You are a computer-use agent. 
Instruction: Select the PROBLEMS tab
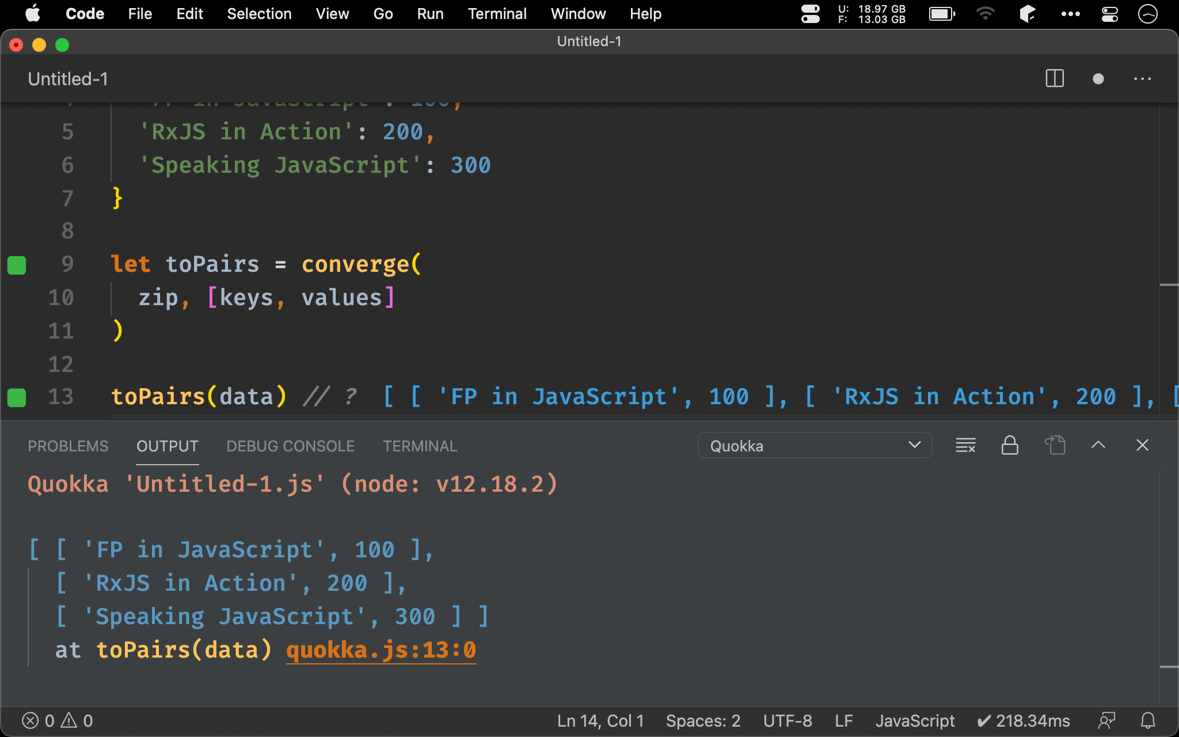pos(68,446)
